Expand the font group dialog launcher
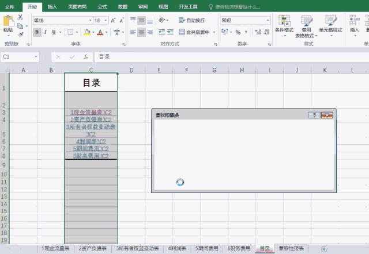 coord(124,44)
